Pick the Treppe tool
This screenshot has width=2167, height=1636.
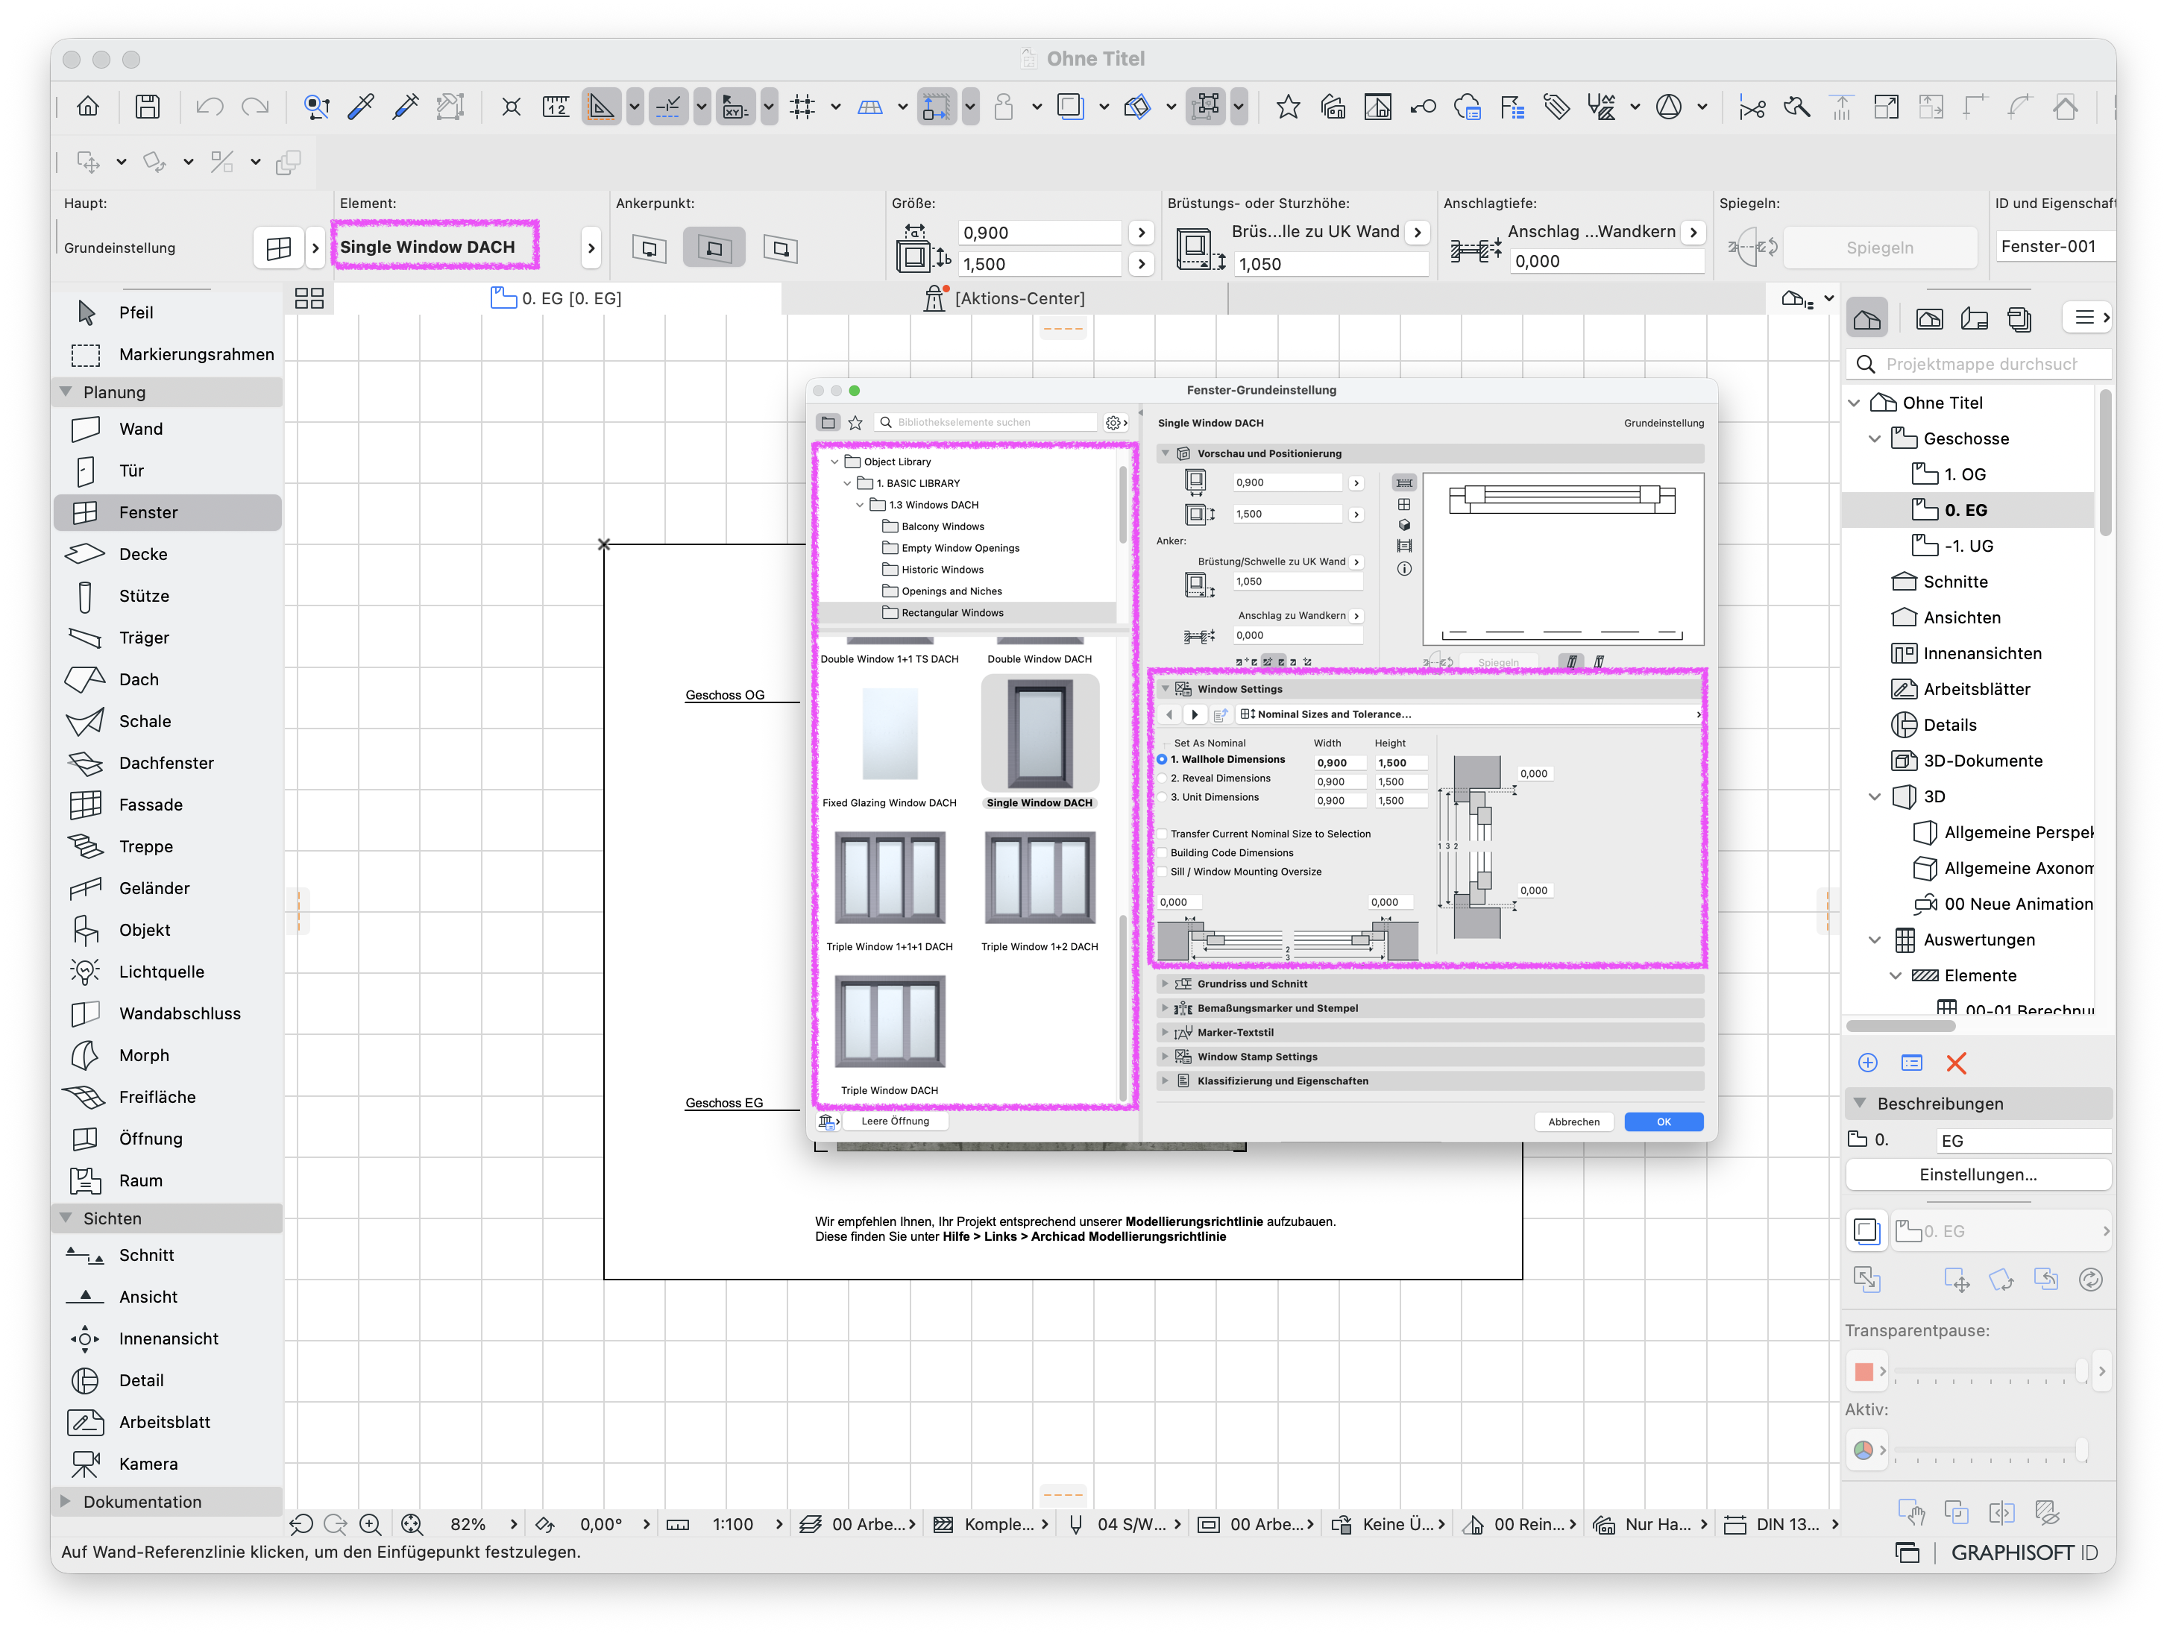click(x=168, y=846)
